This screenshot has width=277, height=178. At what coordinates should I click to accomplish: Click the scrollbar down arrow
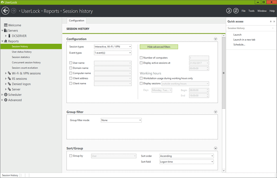click(224, 170)
